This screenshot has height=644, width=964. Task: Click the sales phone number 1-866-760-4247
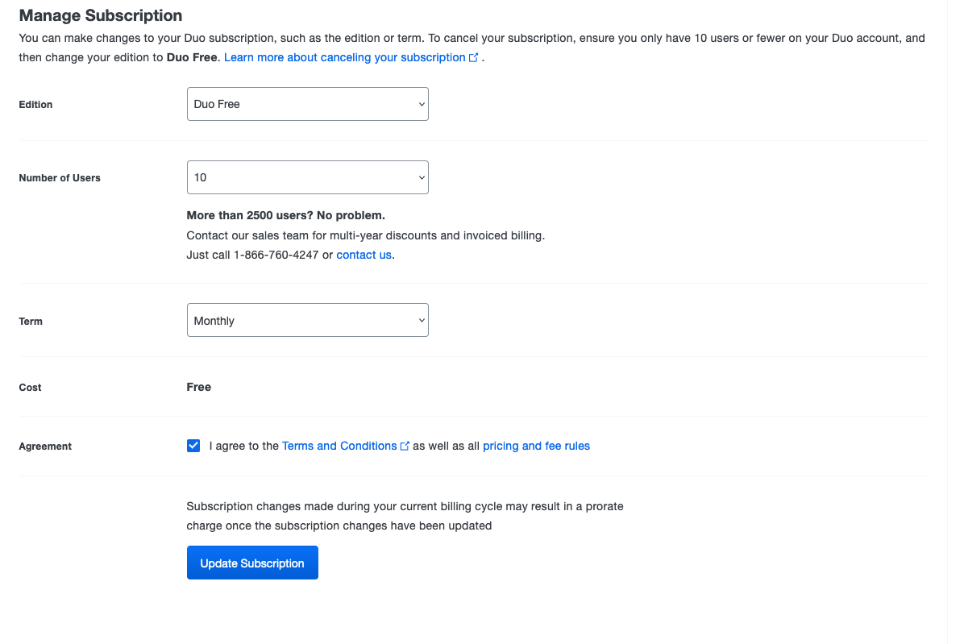tap(276, 255)
